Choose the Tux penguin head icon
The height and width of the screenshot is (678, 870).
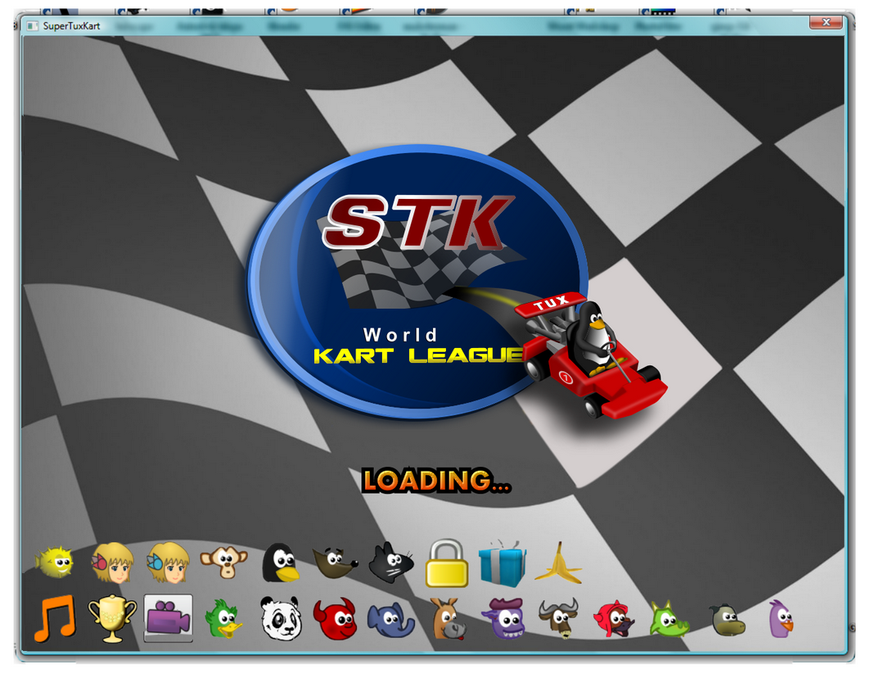pos(279,563)
